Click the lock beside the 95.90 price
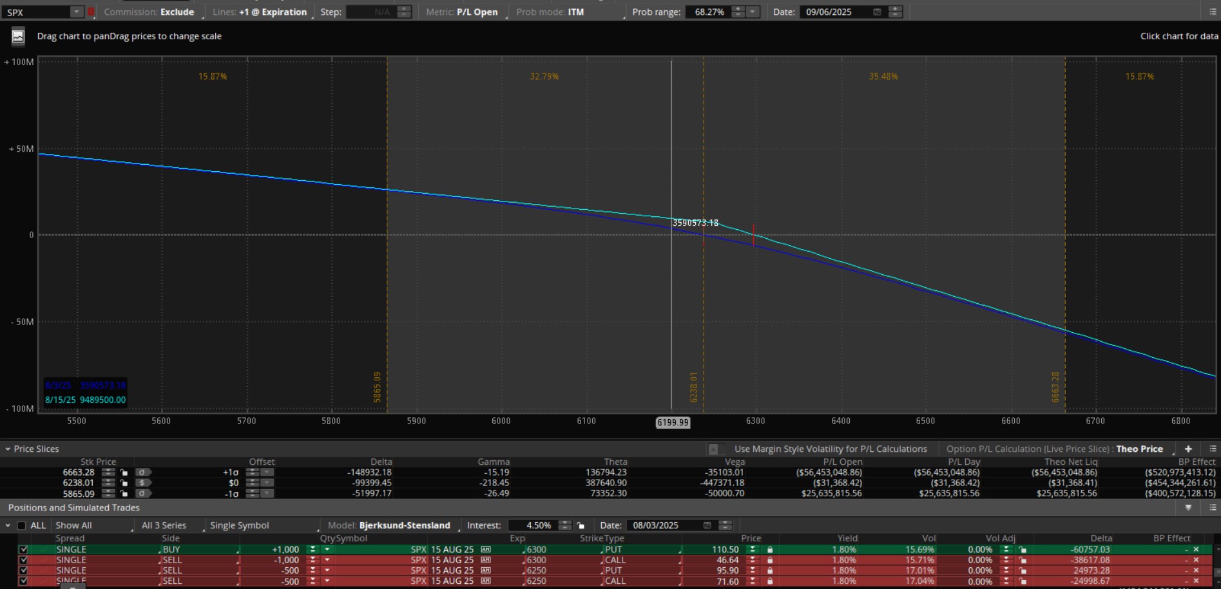Screen dimensions: 1221x589 click(769, 570)
